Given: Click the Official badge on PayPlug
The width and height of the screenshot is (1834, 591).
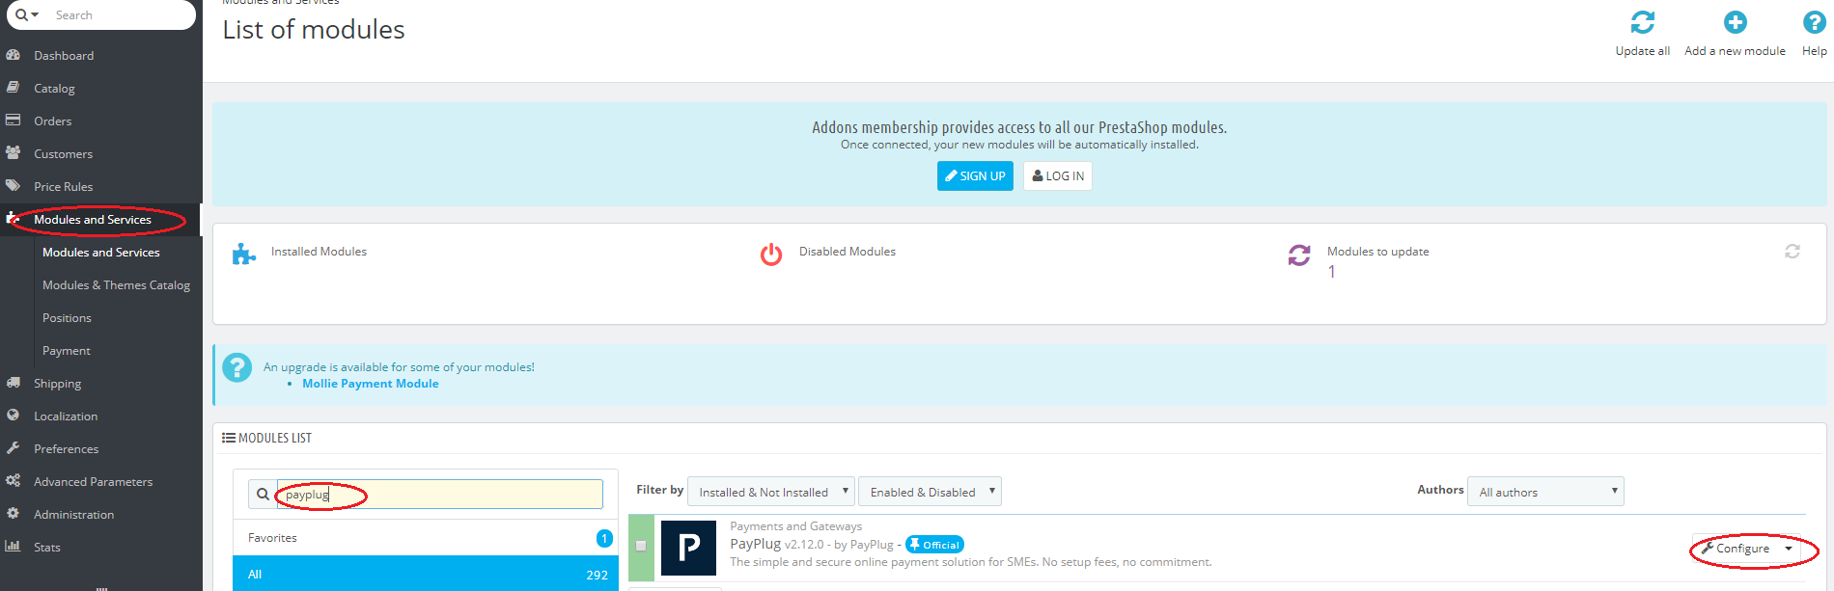Looking at the screenshot, I should coord(934,545).
